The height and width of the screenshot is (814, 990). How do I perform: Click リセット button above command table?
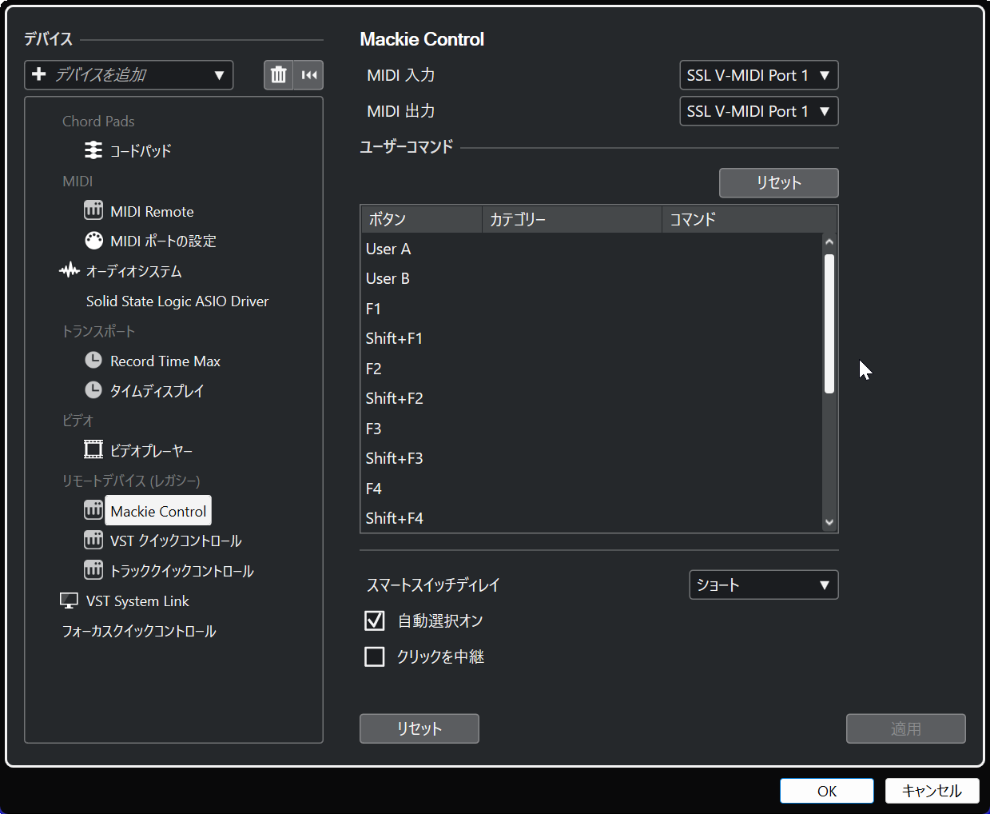(779, 182)
